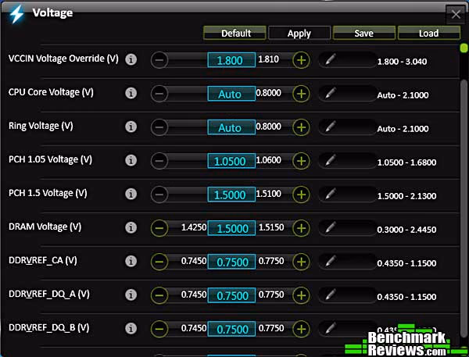Screen dimensions: 469x357
Task: Raise Ring Voltage using plus button
Action: tap(301, 127)
